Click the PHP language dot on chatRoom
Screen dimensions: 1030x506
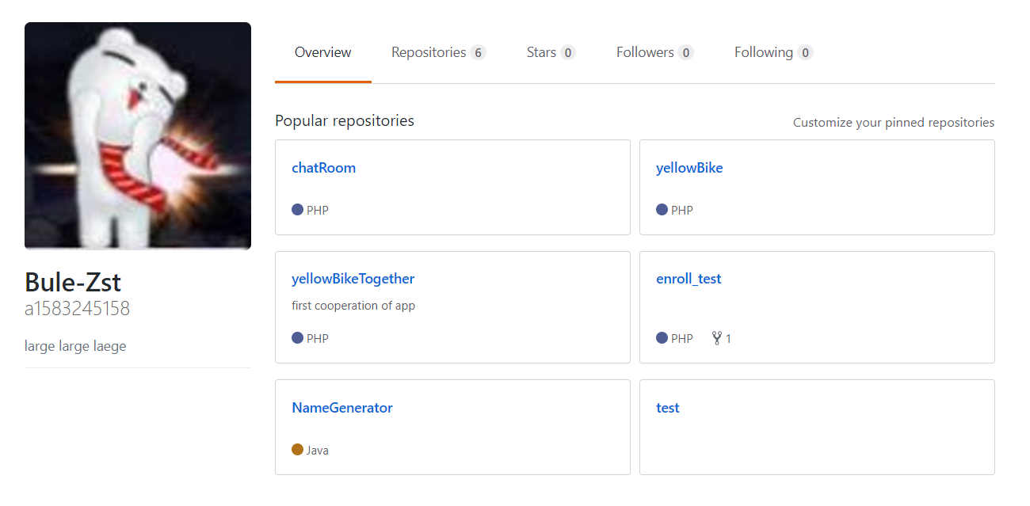[298, 210]
